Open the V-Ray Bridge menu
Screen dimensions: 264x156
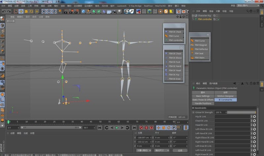click(135, 6)
